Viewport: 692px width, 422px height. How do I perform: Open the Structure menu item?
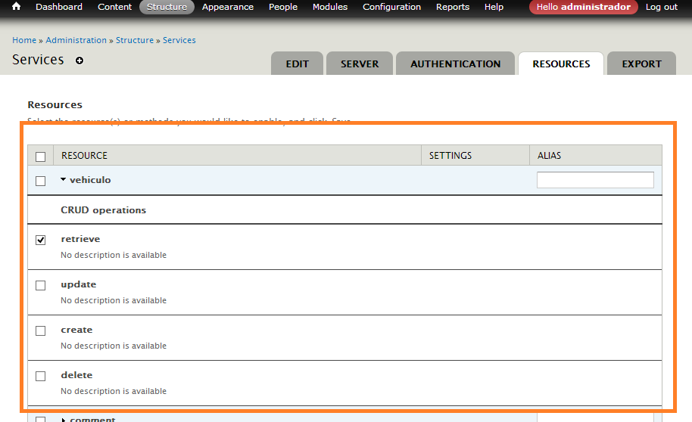click(x=167, y=7)
